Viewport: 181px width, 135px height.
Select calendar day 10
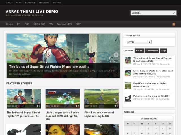pos(156,133)
